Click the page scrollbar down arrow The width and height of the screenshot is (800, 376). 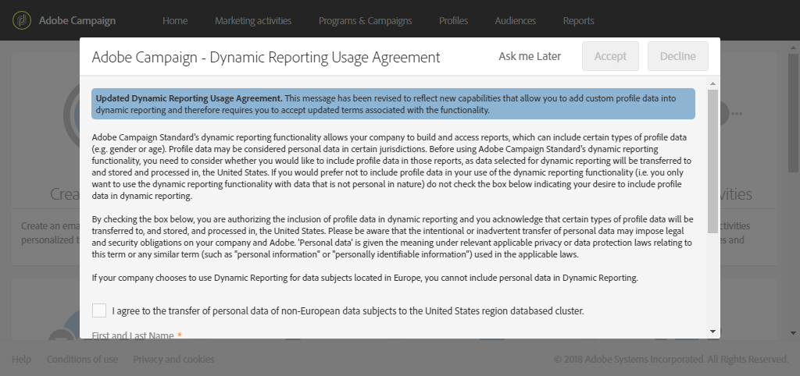[793, 333]
